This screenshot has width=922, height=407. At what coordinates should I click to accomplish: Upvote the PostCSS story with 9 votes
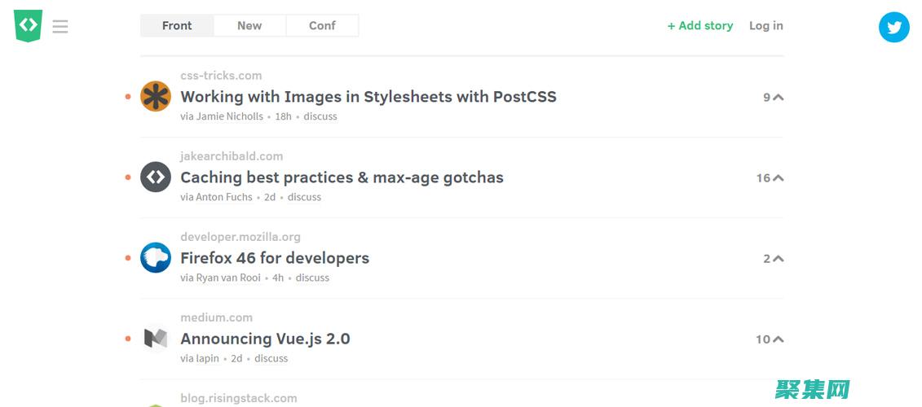(778, 97)
